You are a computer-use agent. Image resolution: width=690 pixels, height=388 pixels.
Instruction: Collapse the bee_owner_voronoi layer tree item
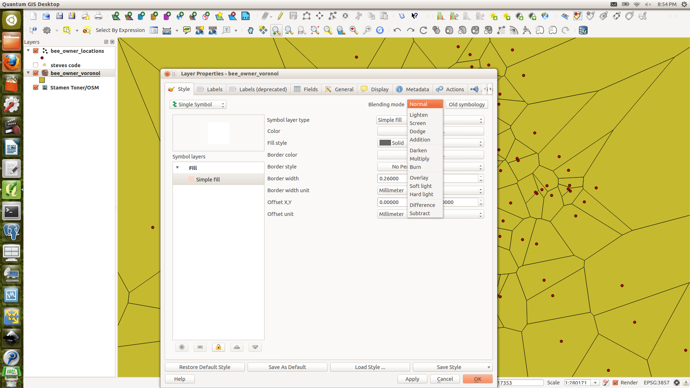[x=28, y=73]
